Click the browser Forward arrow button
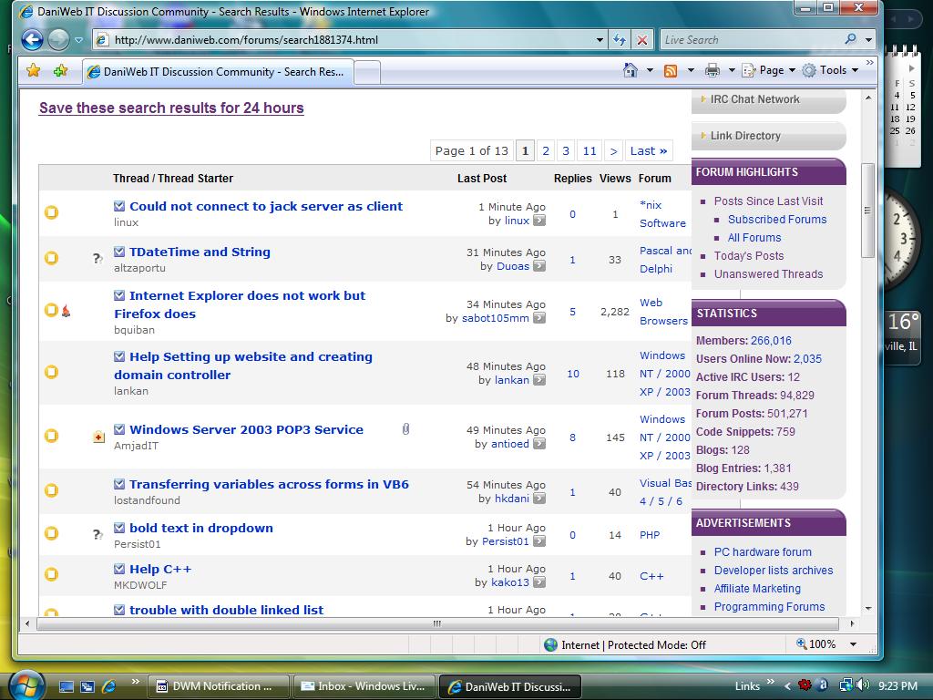This screenshot has height=700, width=933. (x=58, y=40)
